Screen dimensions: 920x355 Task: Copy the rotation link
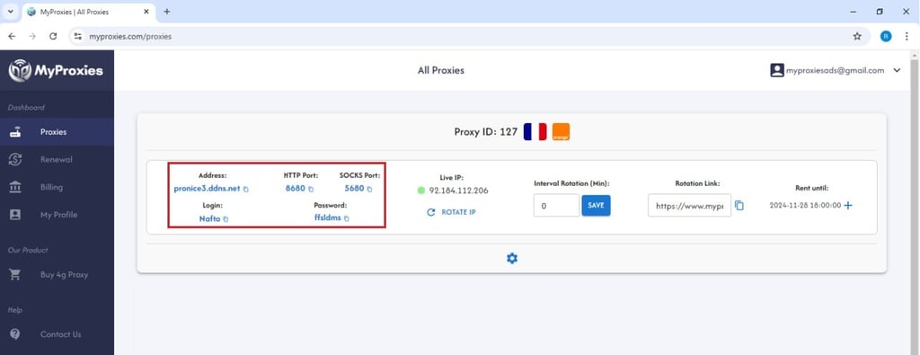(739, 206)
